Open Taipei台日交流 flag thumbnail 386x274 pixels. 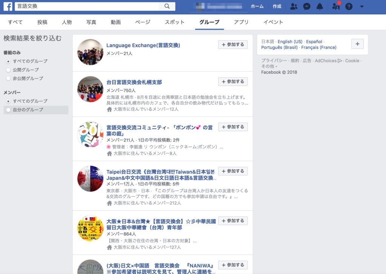90,179
